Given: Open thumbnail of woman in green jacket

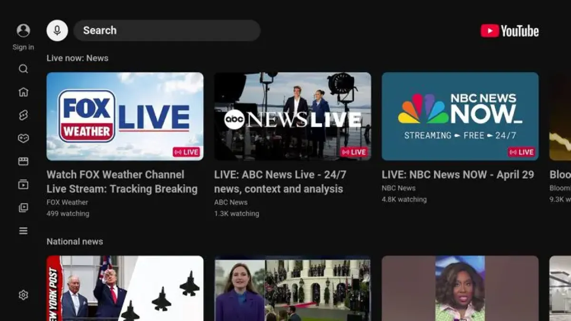Looking at the screenshot, I should click(x=460, y=288).
